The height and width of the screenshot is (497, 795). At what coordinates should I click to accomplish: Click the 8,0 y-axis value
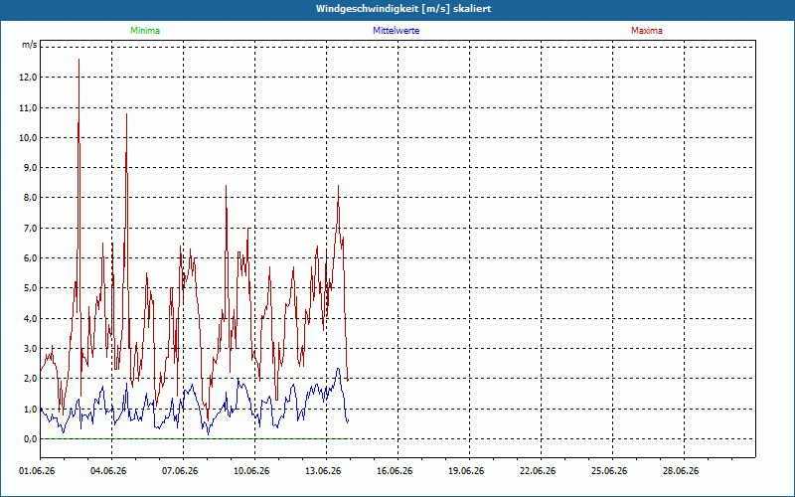[x=31, y=198]
